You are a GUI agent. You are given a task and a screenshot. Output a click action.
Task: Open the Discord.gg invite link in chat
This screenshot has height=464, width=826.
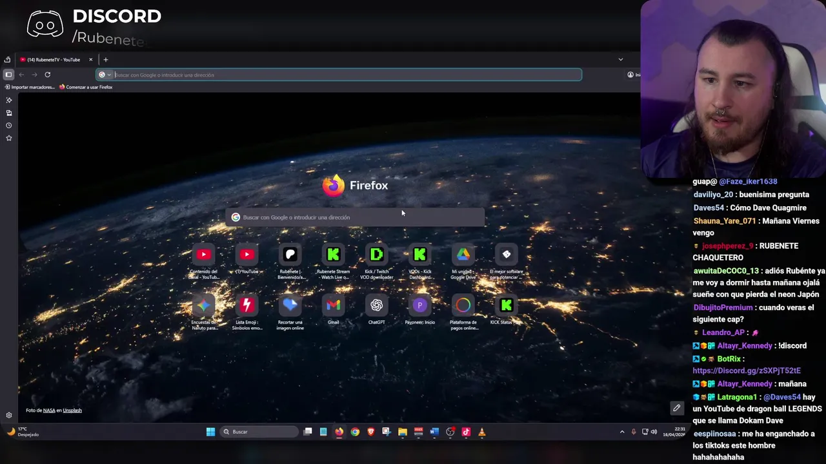(747, 371)
